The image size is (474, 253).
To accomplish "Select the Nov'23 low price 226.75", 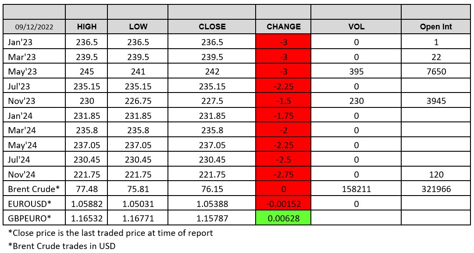I will 138,101.
